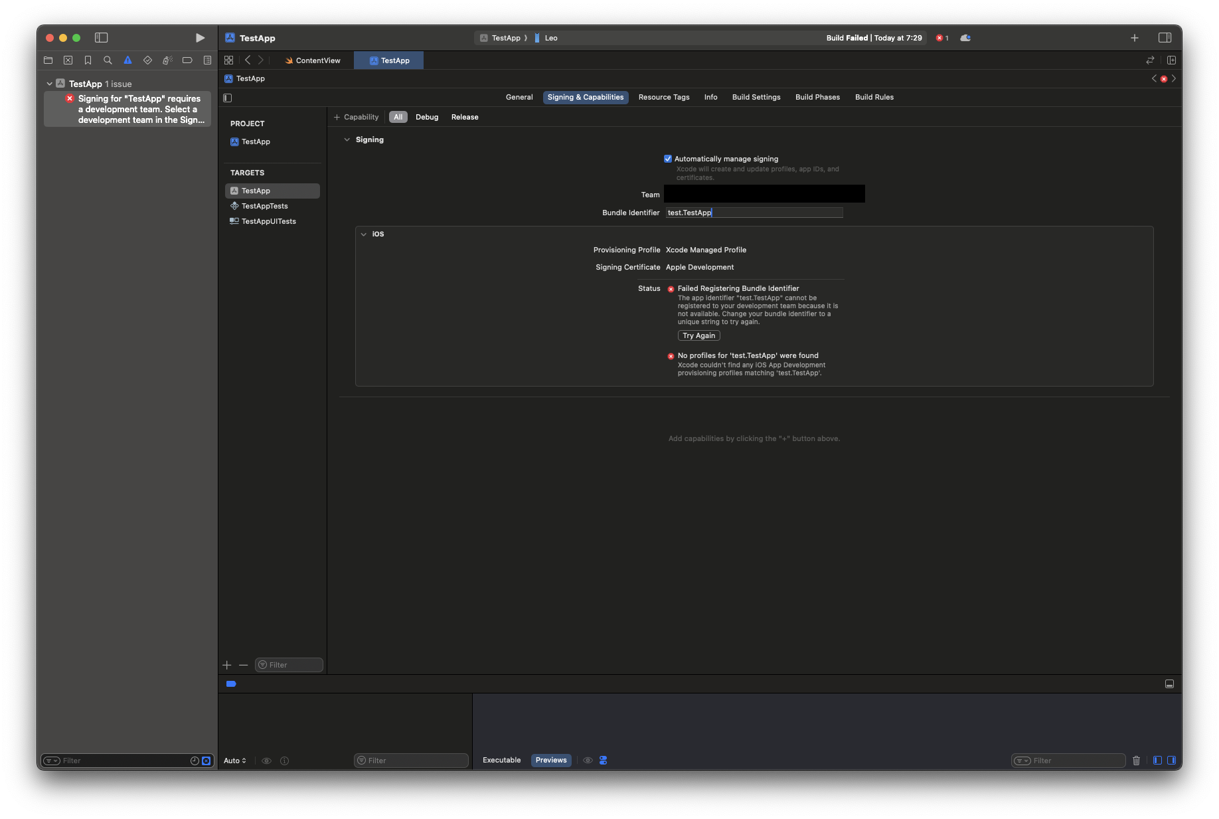Image resolution: width=1219 pixels, height=819 pixels.
Task: Uncheck Automatically manage signing
Action: pyautogui.click(x=668, y=158)
